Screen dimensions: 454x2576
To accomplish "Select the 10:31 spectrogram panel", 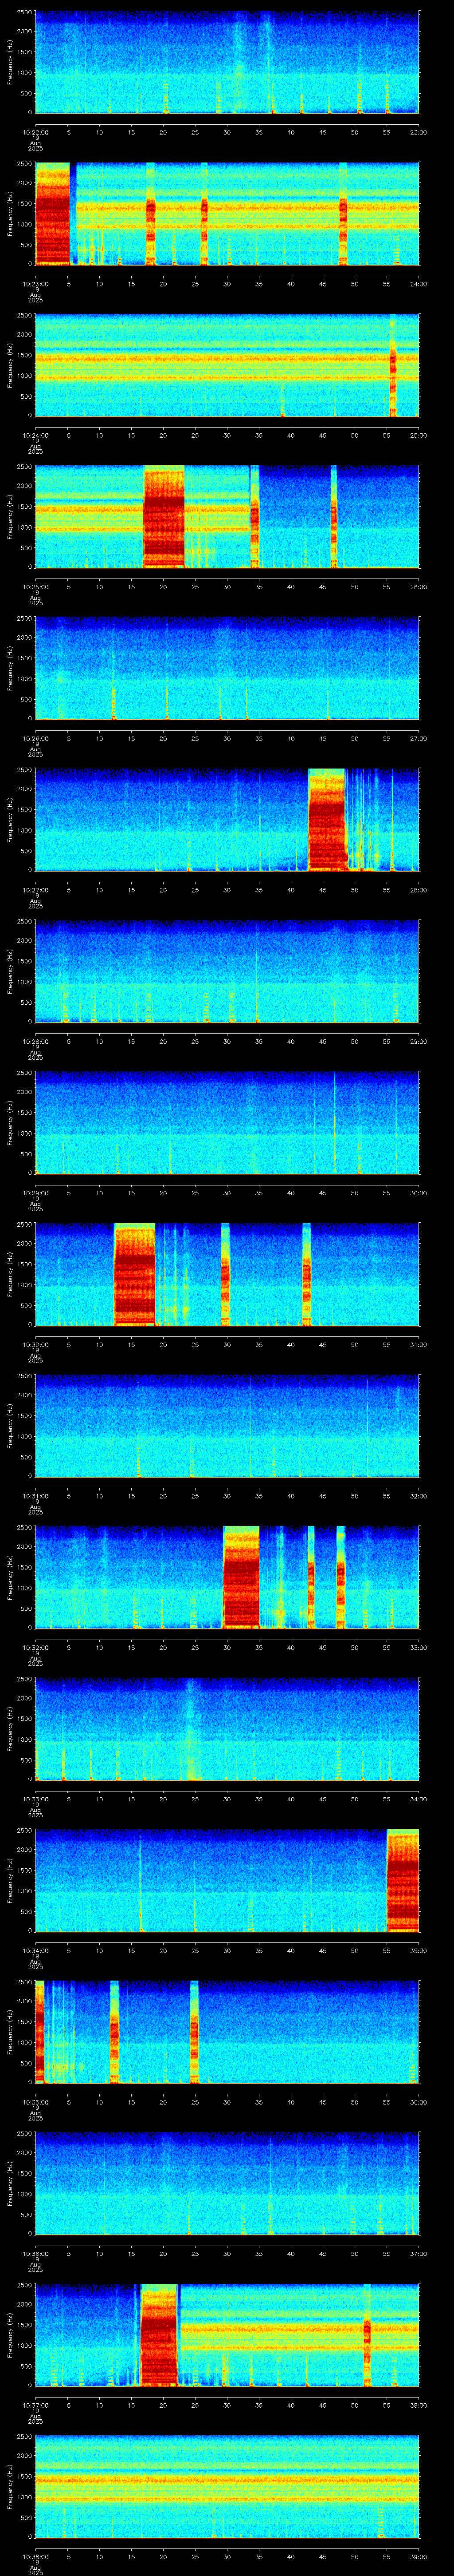I will [227, 1426].
